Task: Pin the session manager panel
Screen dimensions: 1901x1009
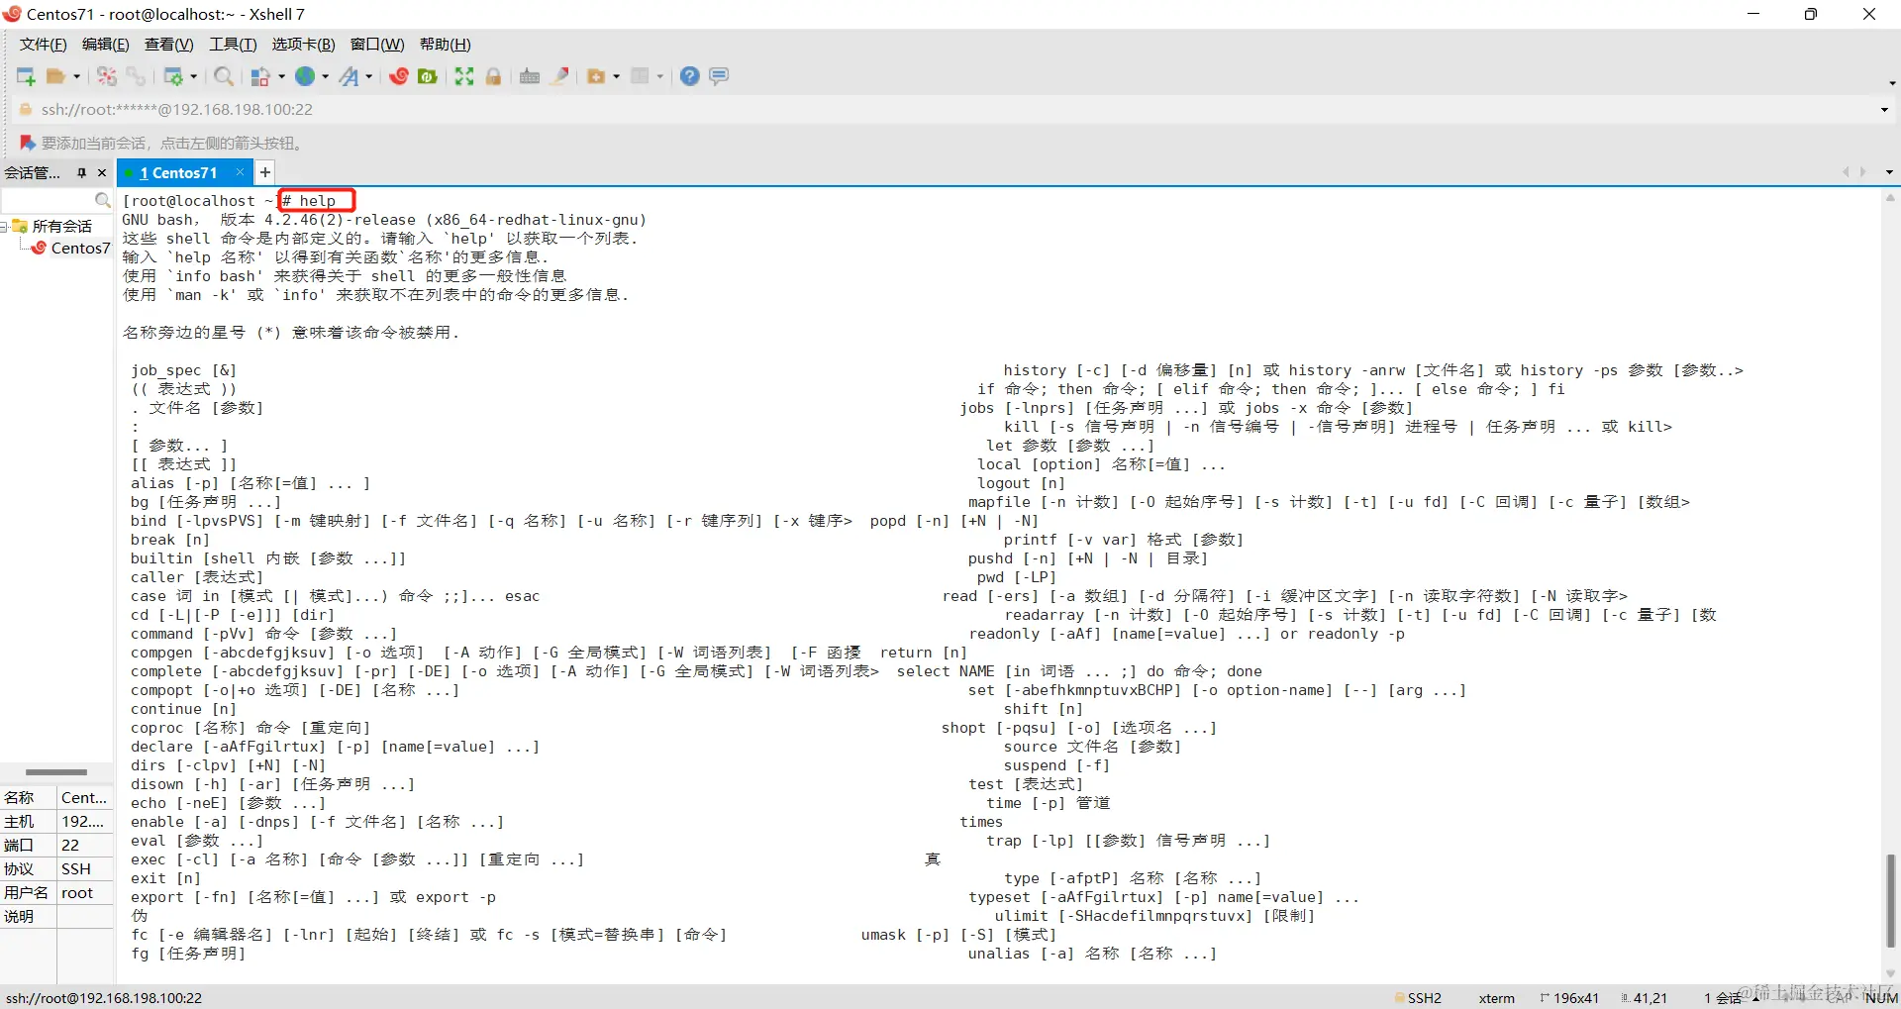Action: click(x=82, y=173)
